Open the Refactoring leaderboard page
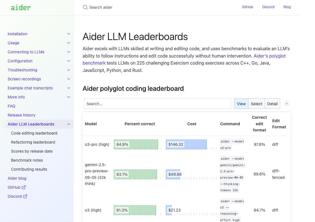The image size is (315, 222). [33, 142]
